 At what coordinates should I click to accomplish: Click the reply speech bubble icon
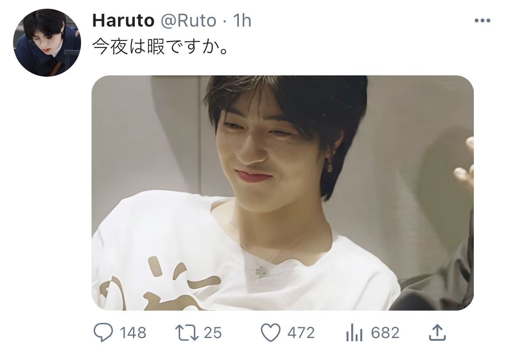(x=103, y=332)
